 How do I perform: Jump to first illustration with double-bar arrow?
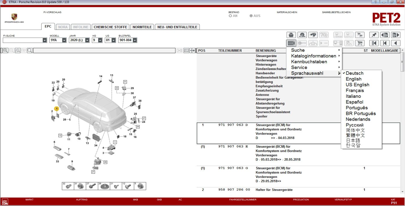pos(374,43)
